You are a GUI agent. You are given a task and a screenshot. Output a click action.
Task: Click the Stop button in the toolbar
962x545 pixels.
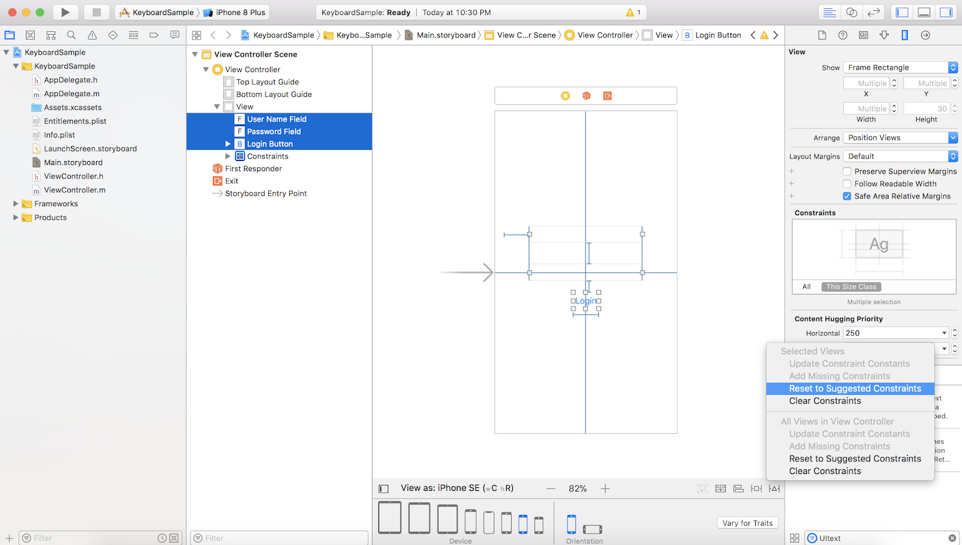[96, 11]
